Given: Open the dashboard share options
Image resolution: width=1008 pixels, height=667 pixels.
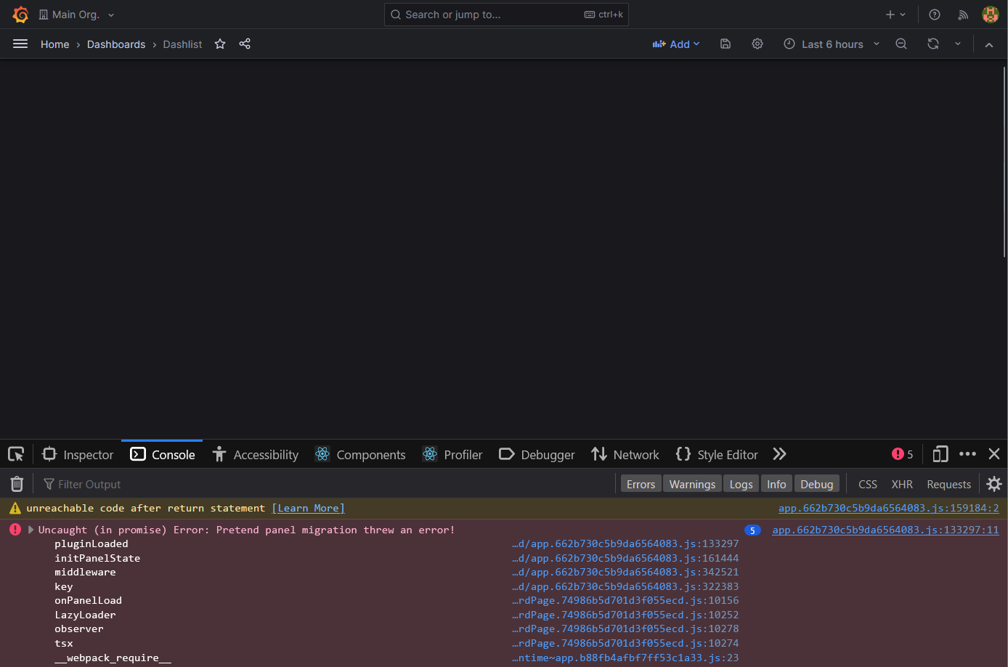Looking at the screenshot, I should pyautogui.click(x=245, y=44).
